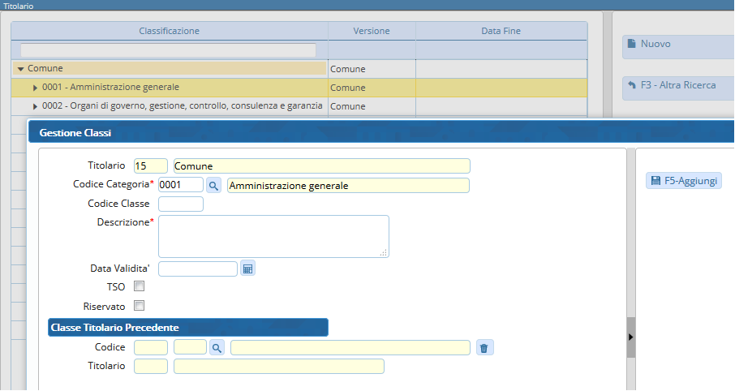Open the Data Validita' calendar picker
This screenshot has width=735, height=391.
(248, 269)
